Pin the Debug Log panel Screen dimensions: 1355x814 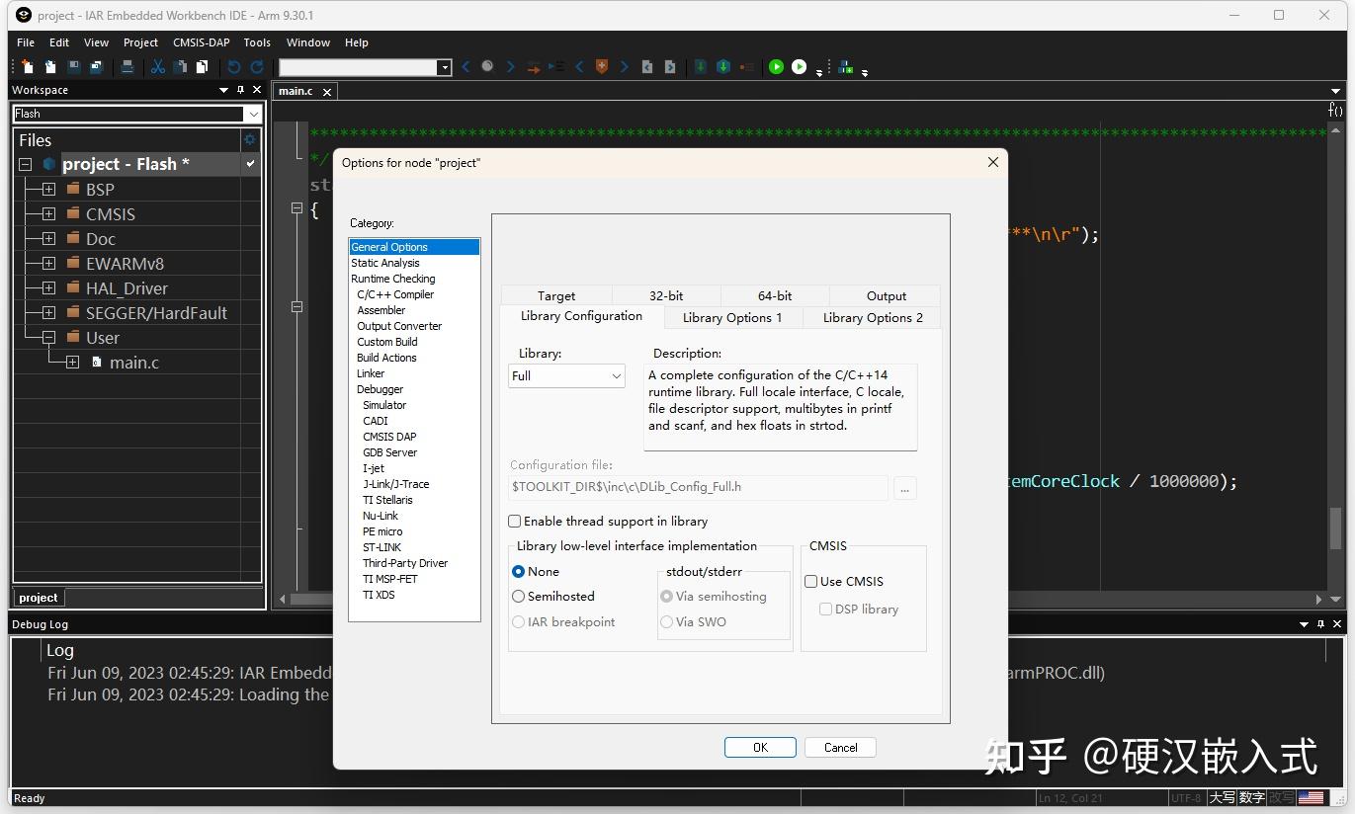pyautogui.click(x=1320, y=624)
